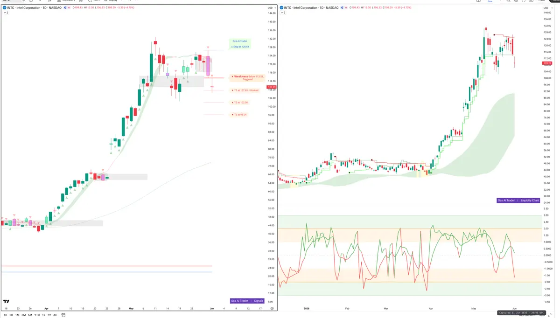Select the 5Y time range
Screen dimensions: 560x318
click(x=49, y=315)
